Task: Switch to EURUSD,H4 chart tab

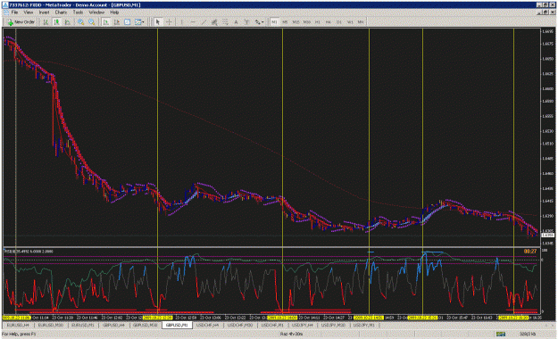Action: click(19, 325)
